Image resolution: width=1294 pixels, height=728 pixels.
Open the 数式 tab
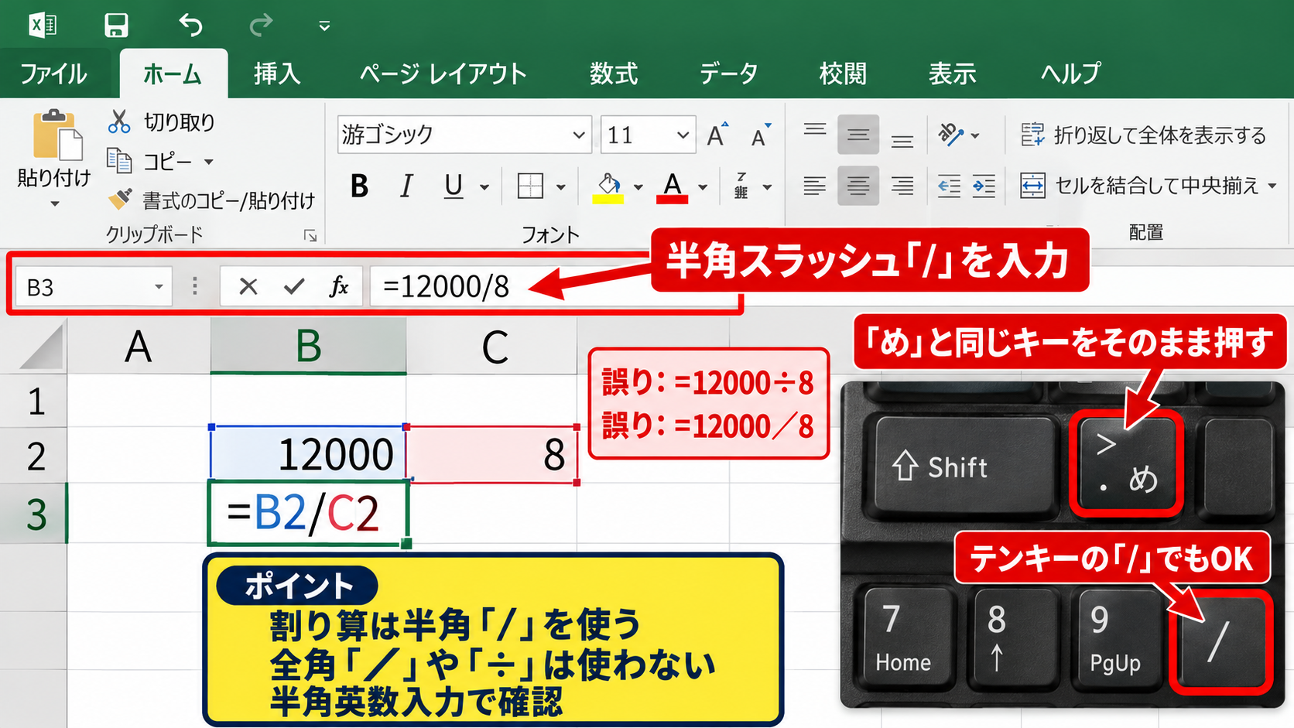(614, 73)
